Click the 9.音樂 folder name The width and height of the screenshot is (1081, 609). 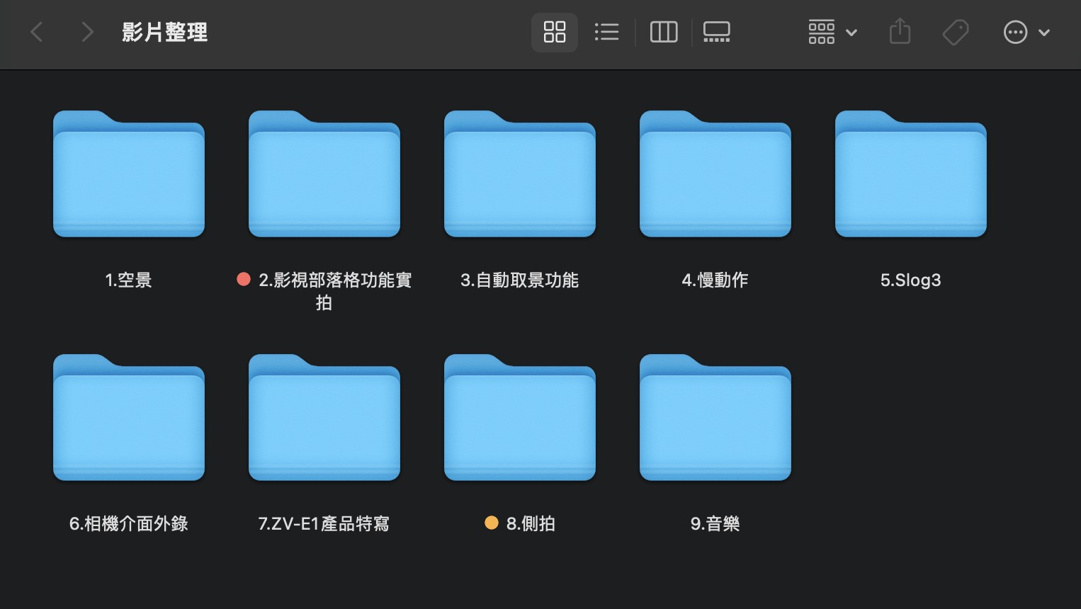click(x=715, y=524)
